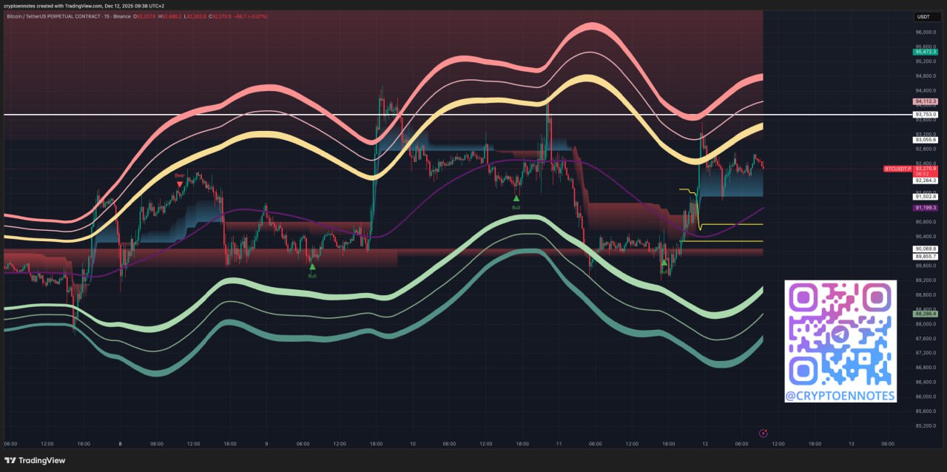Click the lightning event icon on time axis
947x472 pixels.
tap(764, 433)
